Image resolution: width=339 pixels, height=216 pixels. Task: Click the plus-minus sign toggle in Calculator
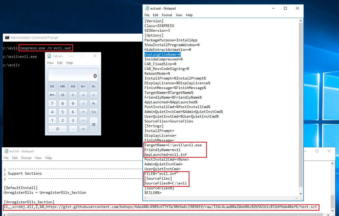pos(83,95)
